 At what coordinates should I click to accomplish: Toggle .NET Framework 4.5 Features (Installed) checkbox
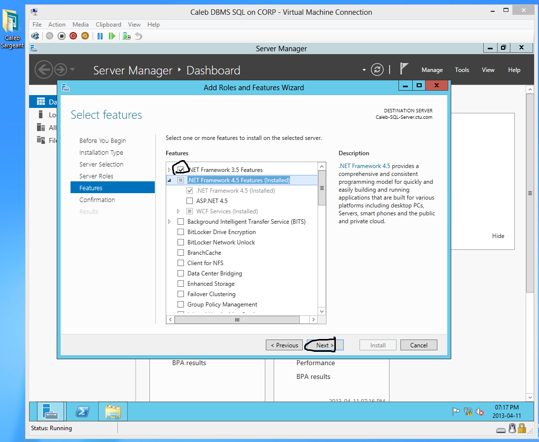click(181, 180)
